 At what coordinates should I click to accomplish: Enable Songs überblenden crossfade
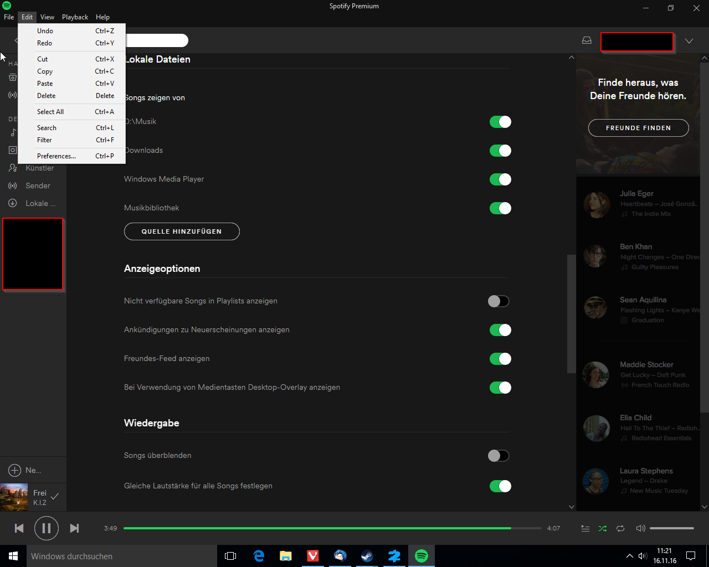tap(499, 456)
